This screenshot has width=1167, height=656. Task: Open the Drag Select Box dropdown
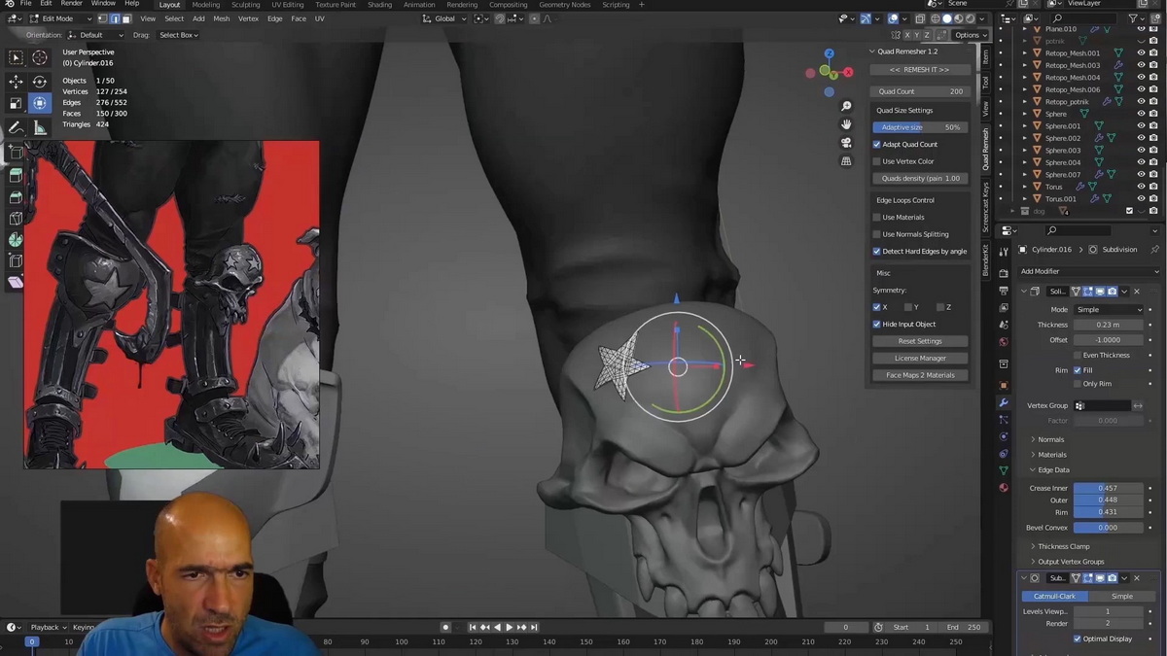178,35
